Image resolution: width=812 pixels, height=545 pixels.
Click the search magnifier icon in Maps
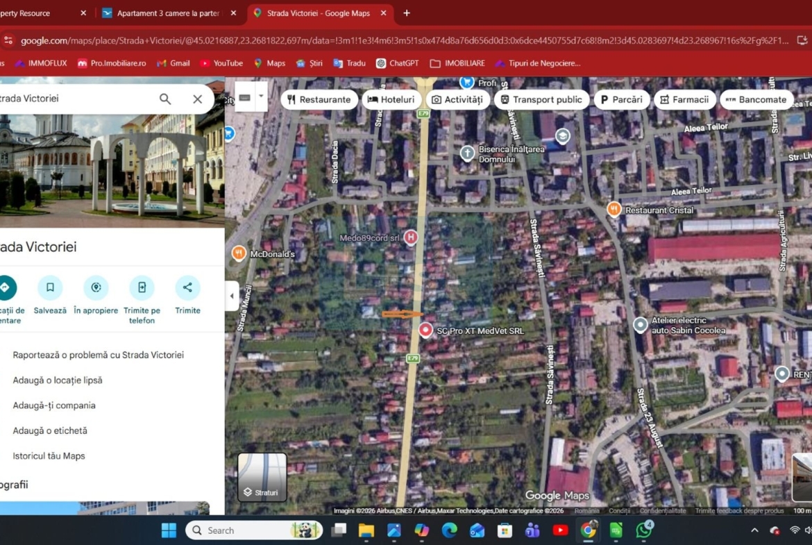click(165, 99)
